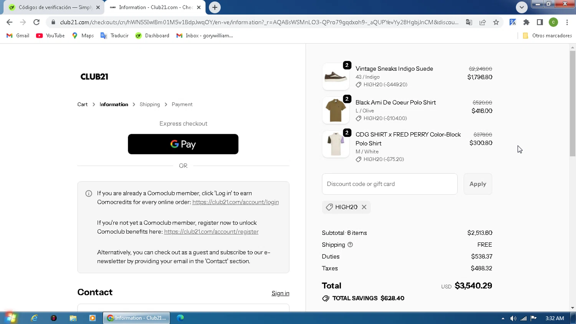The image size is (576, 324).
Task: Click the Chrome Information - Club21 taskbar button
Action: (136, 318)
